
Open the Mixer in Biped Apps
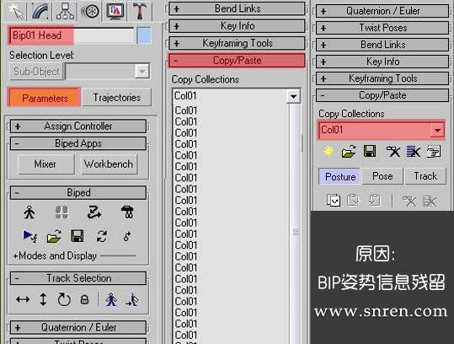point(45,164)
